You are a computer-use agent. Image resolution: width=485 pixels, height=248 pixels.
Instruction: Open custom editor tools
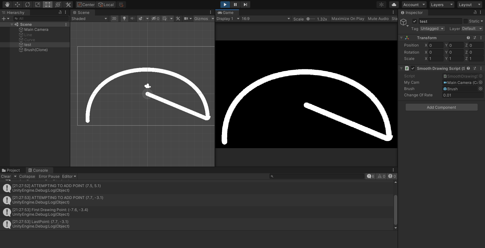tap(68, 5)
